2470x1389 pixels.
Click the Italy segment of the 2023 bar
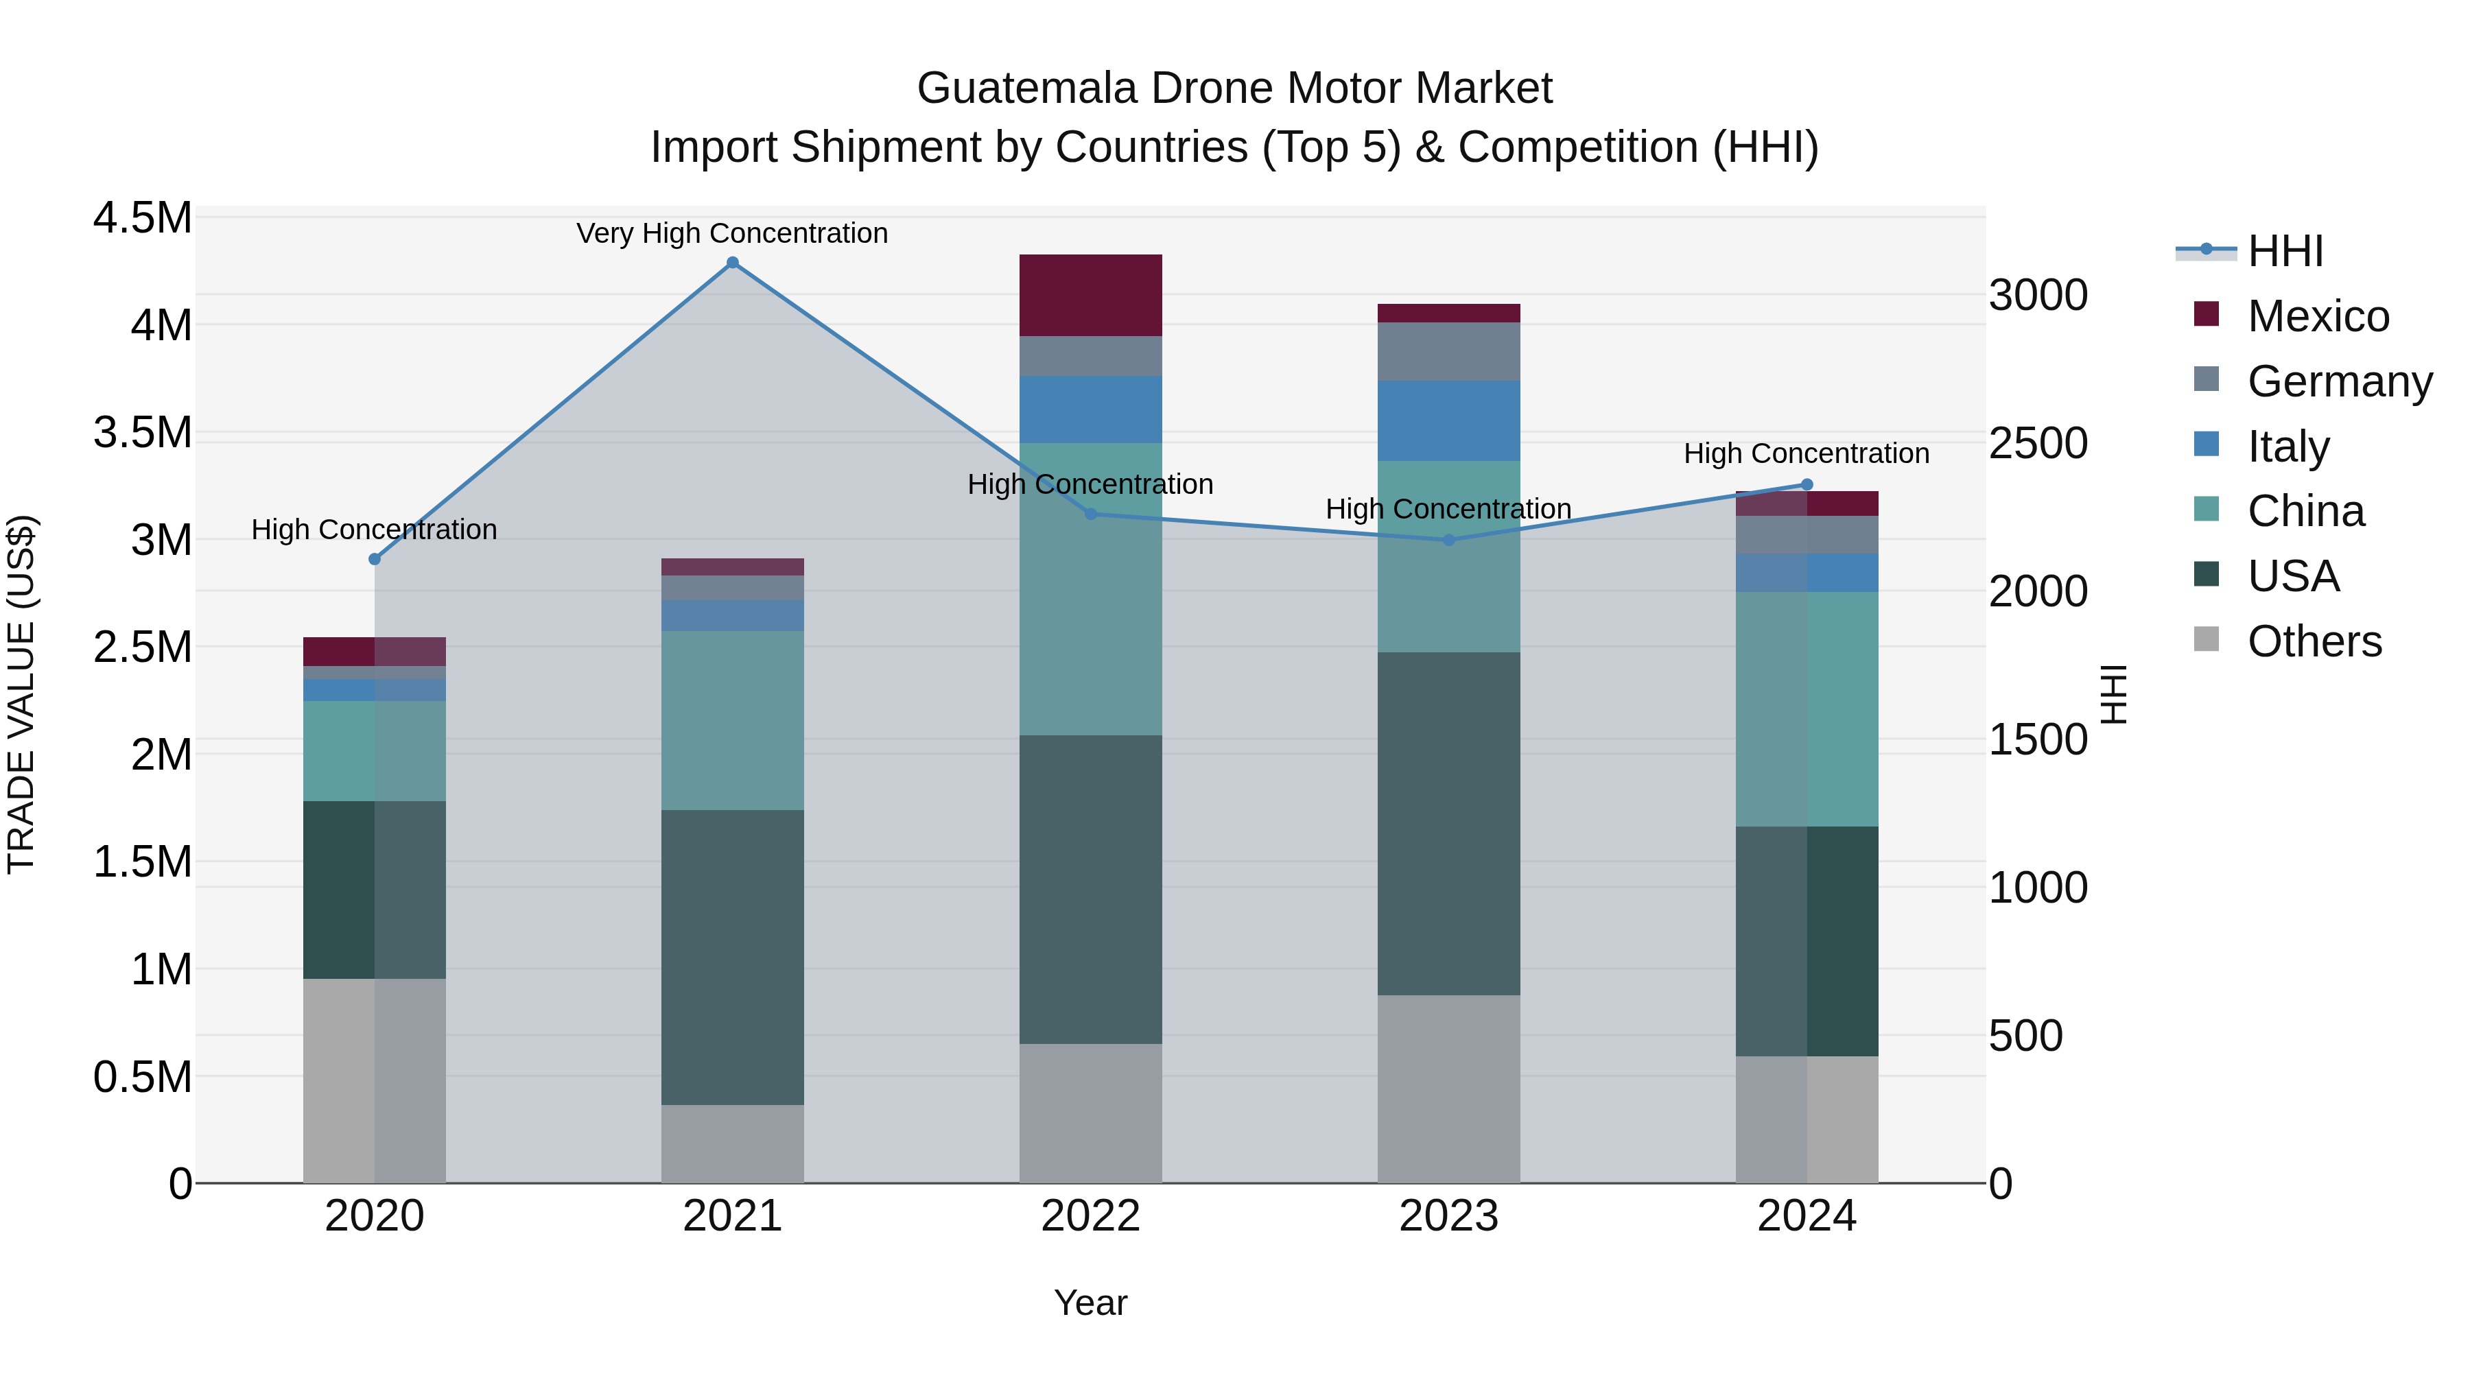pos(1449,421)
